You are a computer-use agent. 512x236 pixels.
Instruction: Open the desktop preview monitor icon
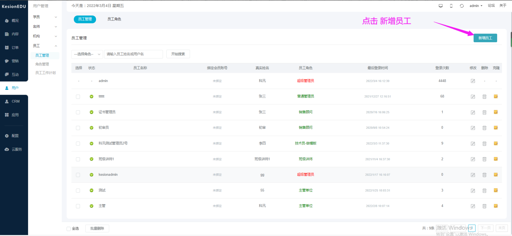tap(441, 6)
